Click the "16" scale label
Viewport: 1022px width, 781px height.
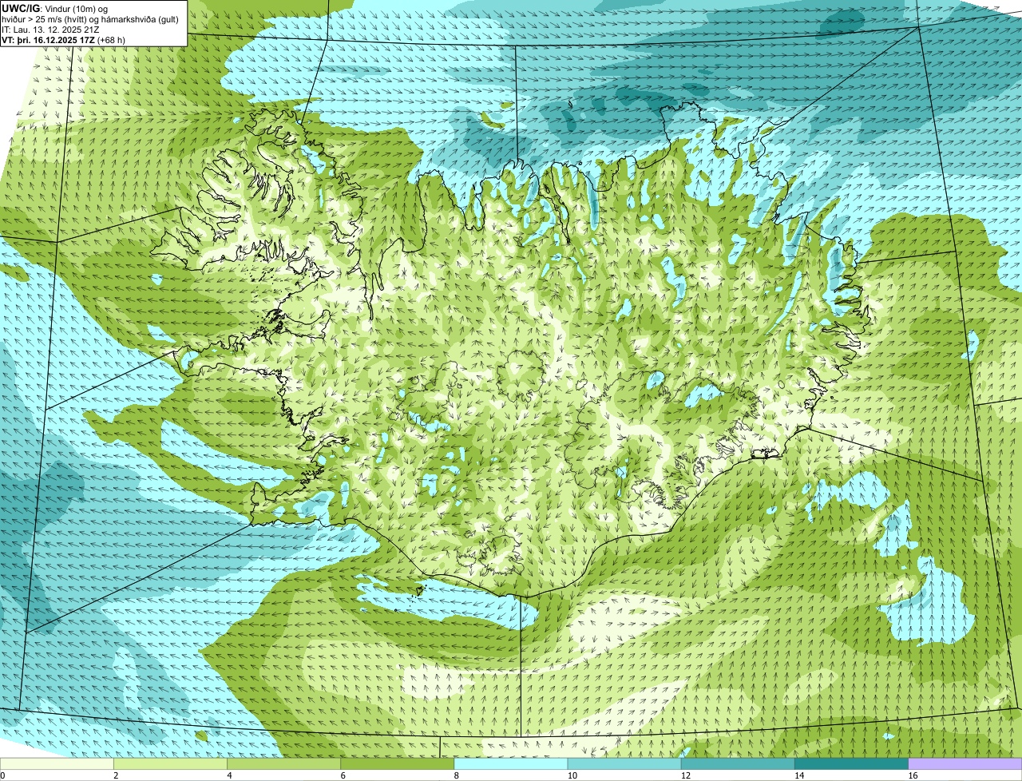pos(912,775)
